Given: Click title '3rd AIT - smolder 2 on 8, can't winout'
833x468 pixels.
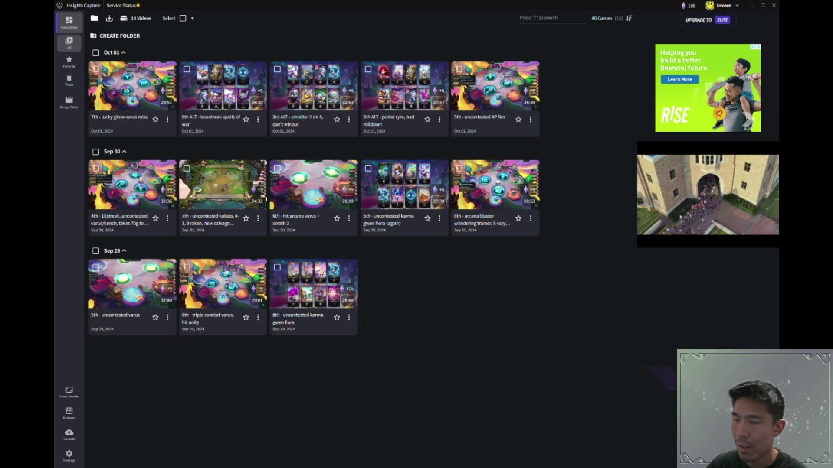Looking at the screenshot, I should click(298, 120).
